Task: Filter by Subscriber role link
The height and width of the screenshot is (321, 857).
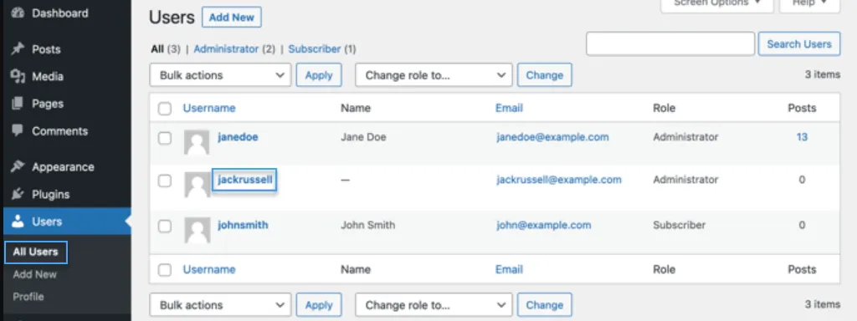Action: [315, 49]
